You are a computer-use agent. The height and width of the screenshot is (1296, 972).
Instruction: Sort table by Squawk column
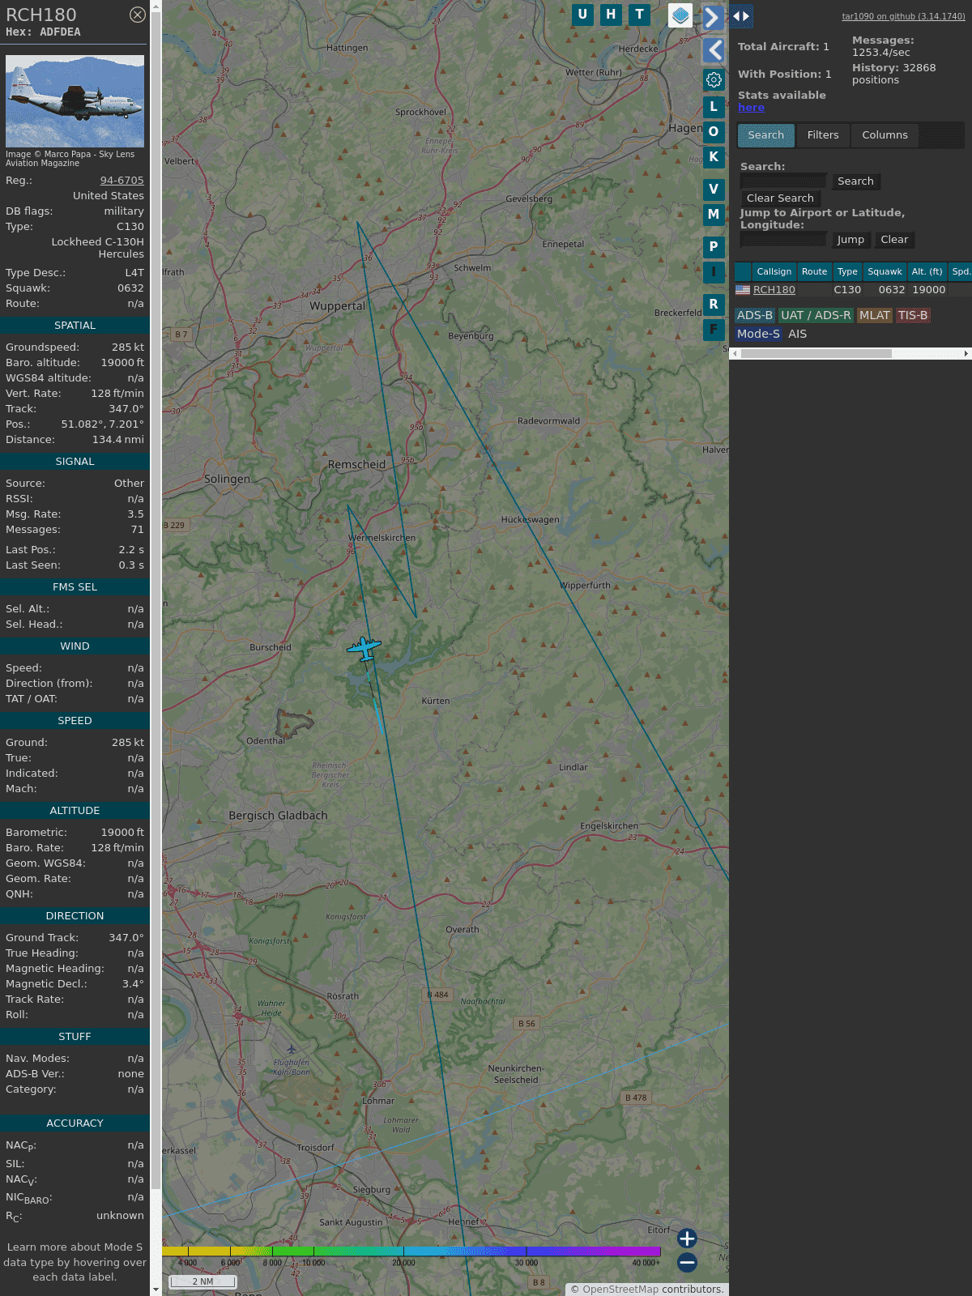(x=885, y=271)
